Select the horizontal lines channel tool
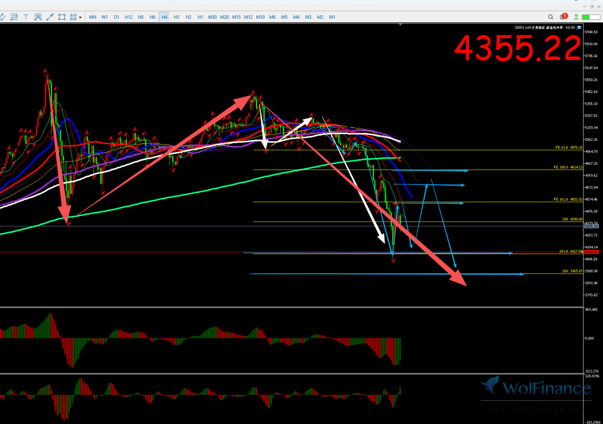The height and width of the screenshot is (424, 603). (14, 17)
